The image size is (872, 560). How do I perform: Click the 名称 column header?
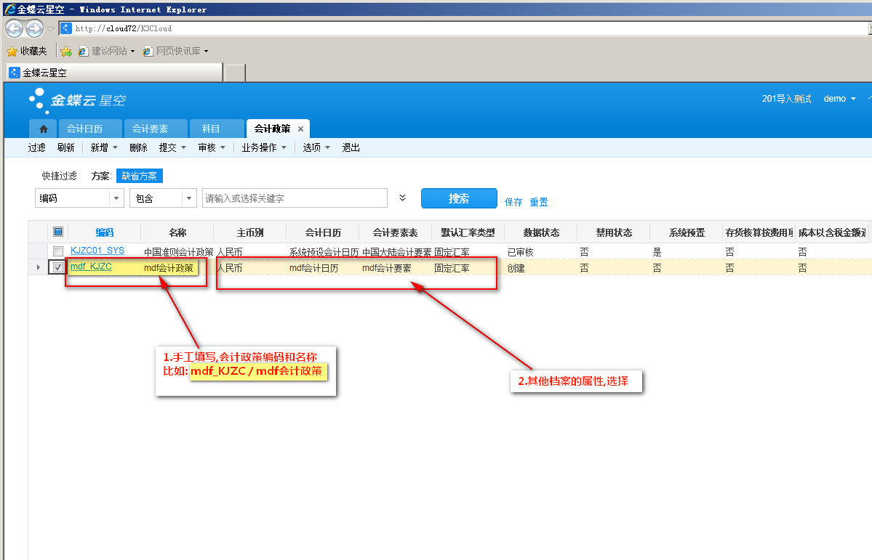click(x=177, y=232)
